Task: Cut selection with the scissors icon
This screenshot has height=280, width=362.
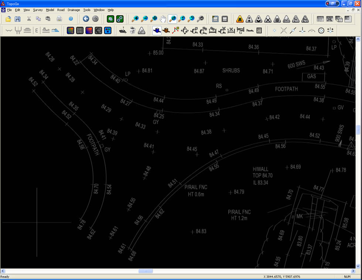Action: click(x=29, y=19)
